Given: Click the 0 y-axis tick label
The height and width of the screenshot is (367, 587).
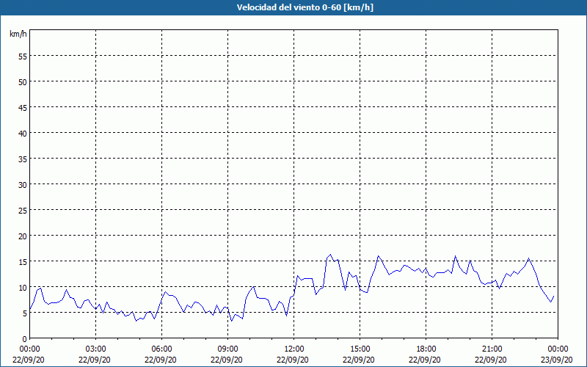Looking at the screenshot, I should pyautogui.click(x=25, y=339).
